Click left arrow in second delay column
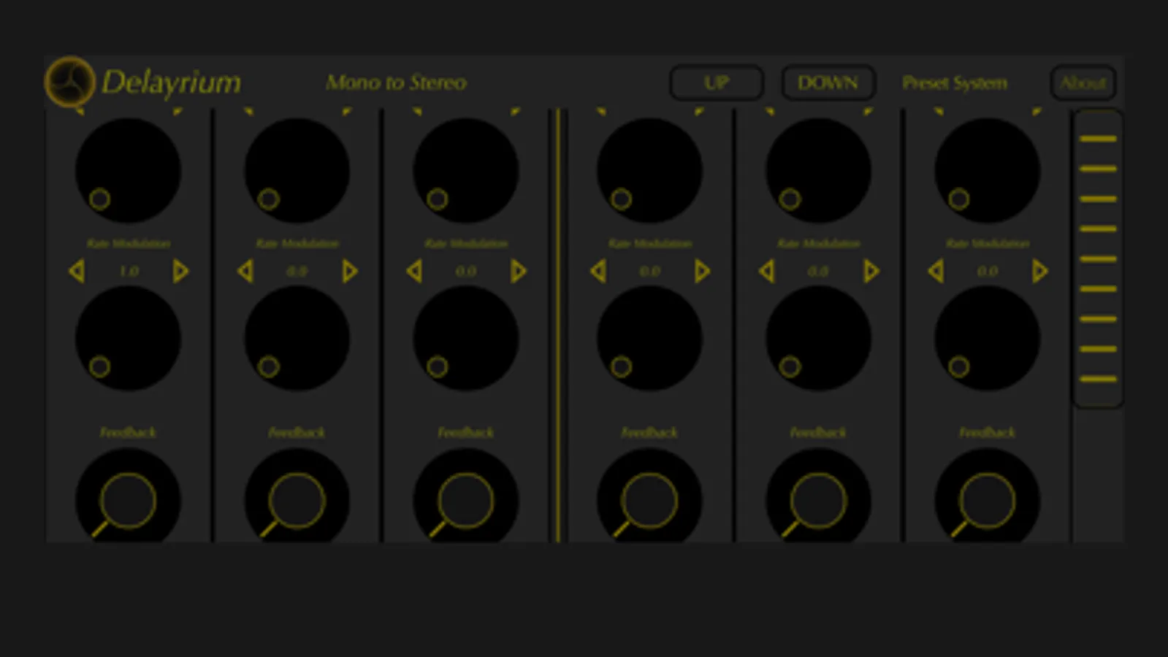The width and height of the screenshot is (1168, 657). [x=245, y=272]
